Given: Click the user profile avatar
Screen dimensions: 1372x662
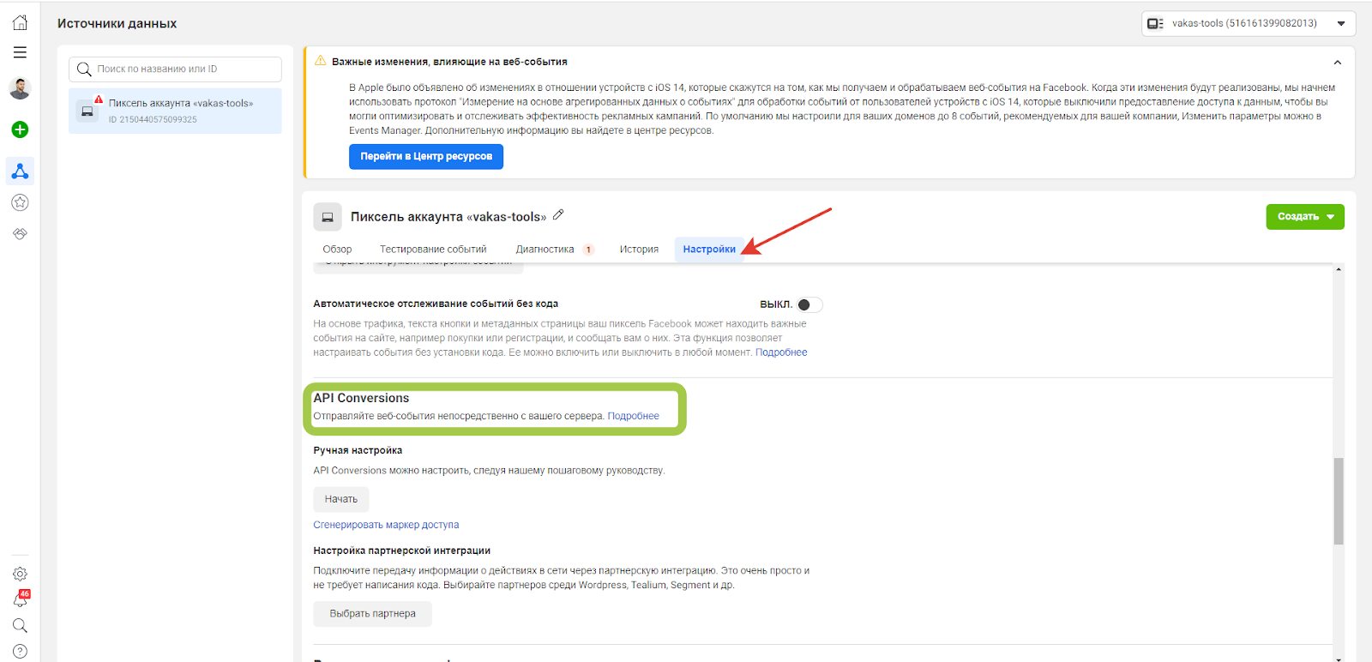Looking at the screenshot, I should [20, 87].
